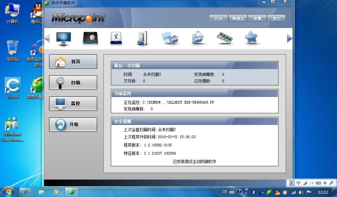The width and height of the screenshot is (337, 197).
Task: Open Windows Explorer folder on taskbar
Action: (41, 192)
